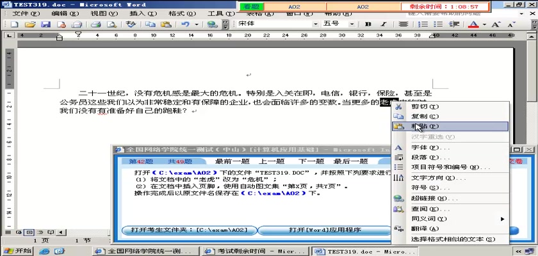
Task: Click the Grow Font icon
Action: click(x=496, y=24)
